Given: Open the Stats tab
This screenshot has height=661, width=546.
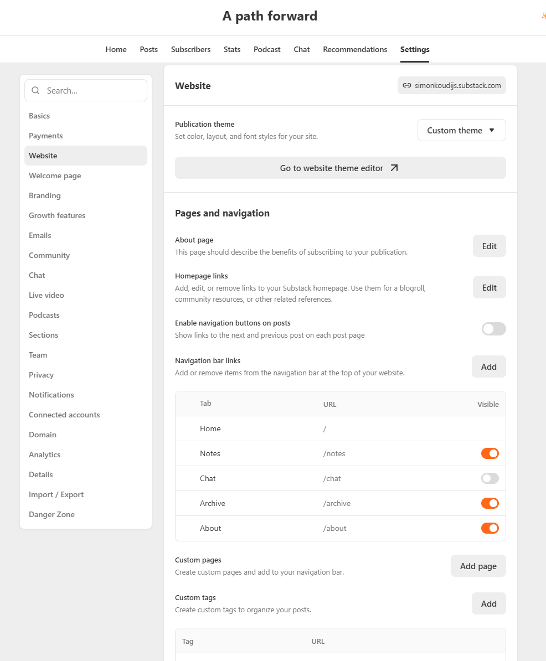Looking at the screenshot, I should 232,49.
